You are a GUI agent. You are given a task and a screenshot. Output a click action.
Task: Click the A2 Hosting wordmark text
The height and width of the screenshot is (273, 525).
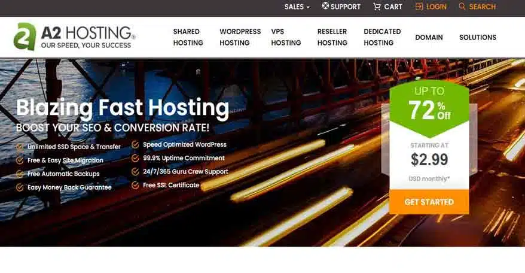pos(88,33)
